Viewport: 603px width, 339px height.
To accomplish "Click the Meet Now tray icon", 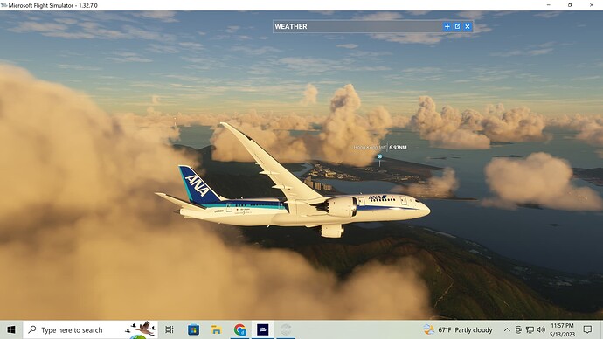I will pyautogui.click(x=518, y=329).
